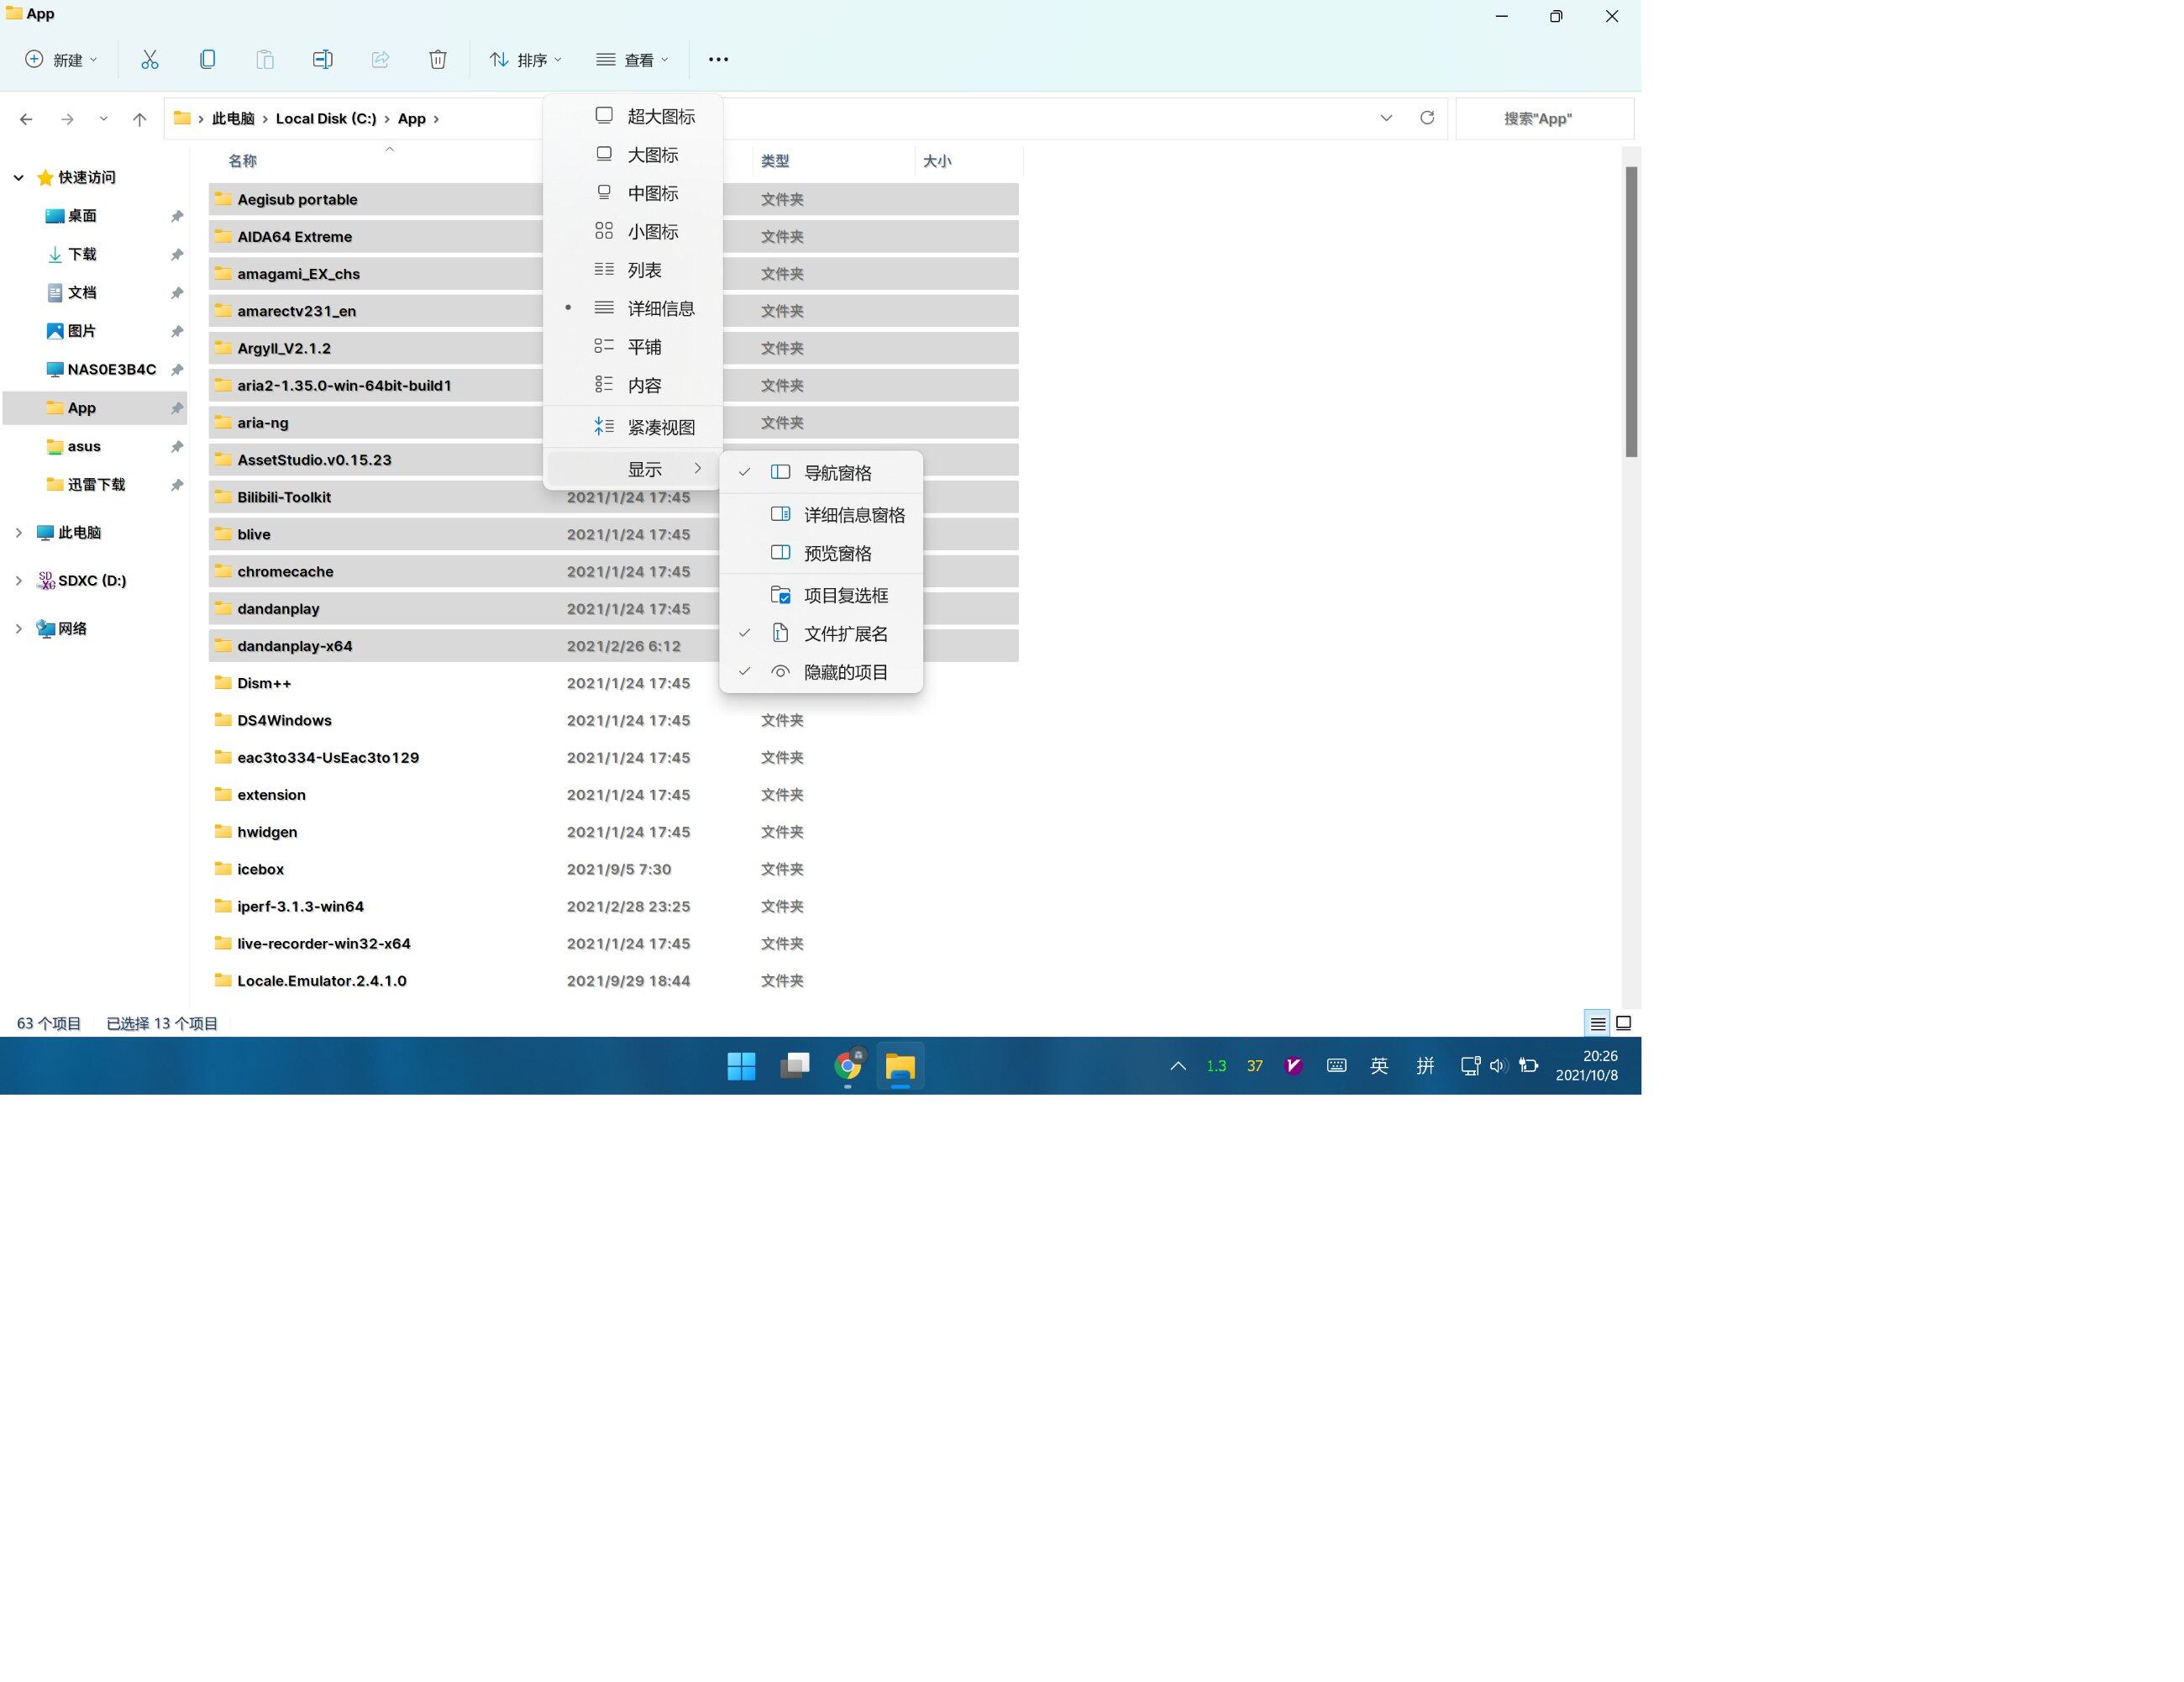Go up one folder level arrow
2184x1682 pixels.
(x=139, y=119)
